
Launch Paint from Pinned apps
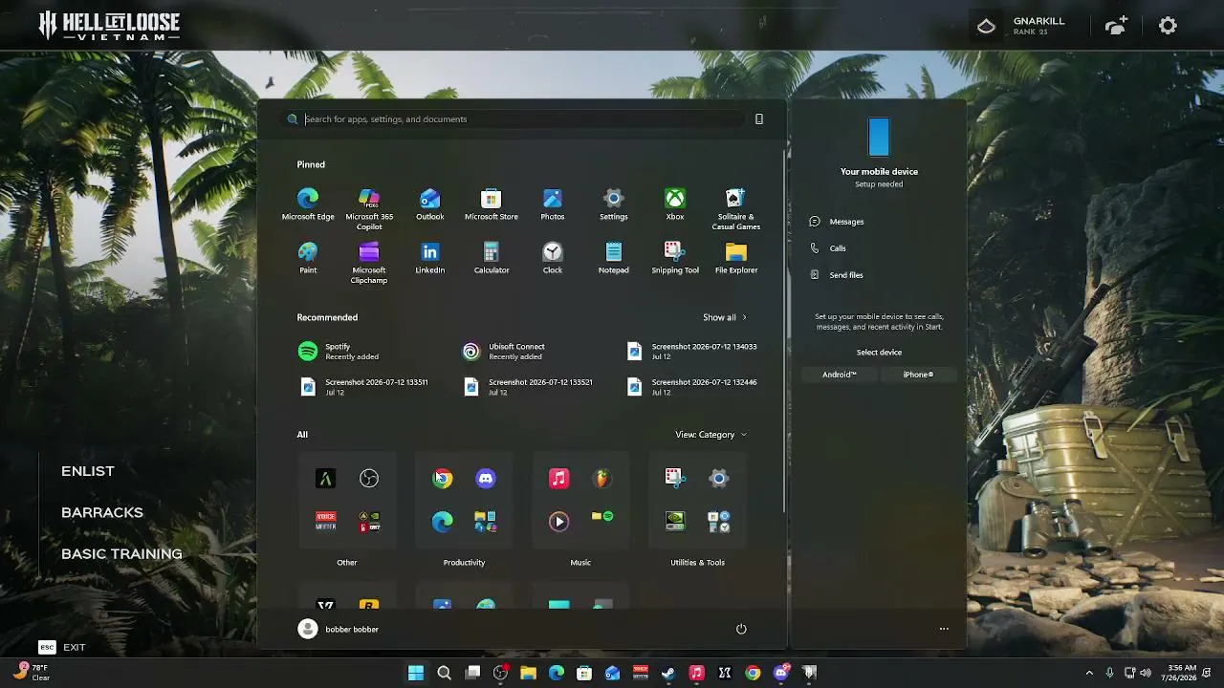tap(308, 258)
